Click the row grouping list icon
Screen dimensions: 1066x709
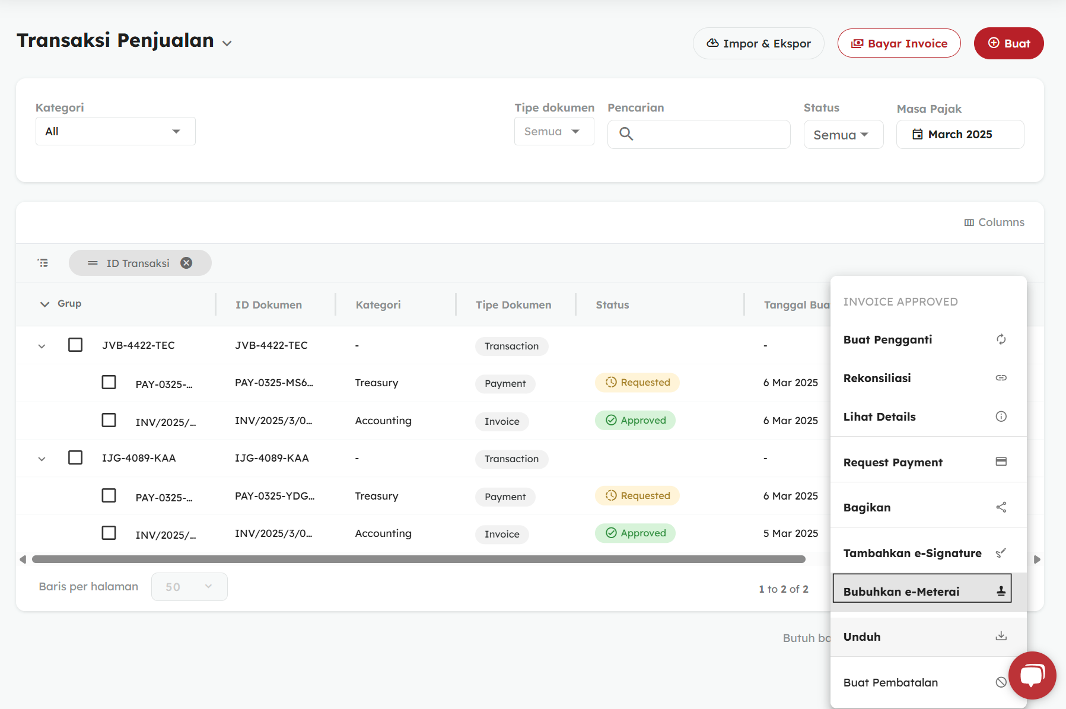pos(43,263)
